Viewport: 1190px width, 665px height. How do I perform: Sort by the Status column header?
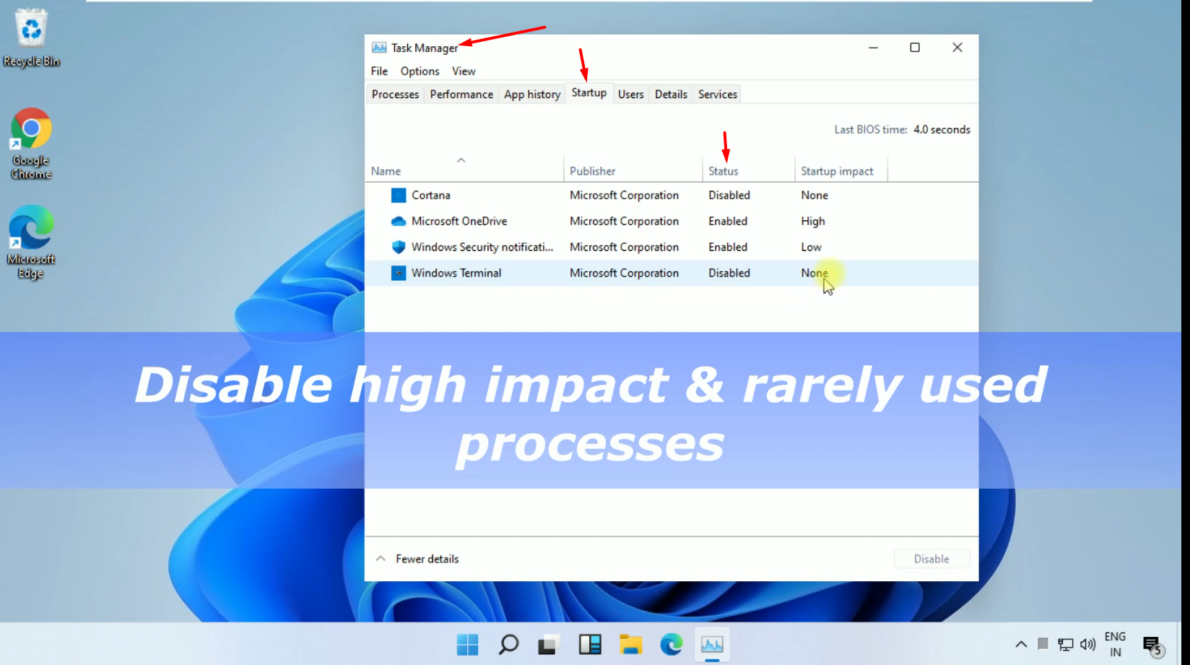749,171
